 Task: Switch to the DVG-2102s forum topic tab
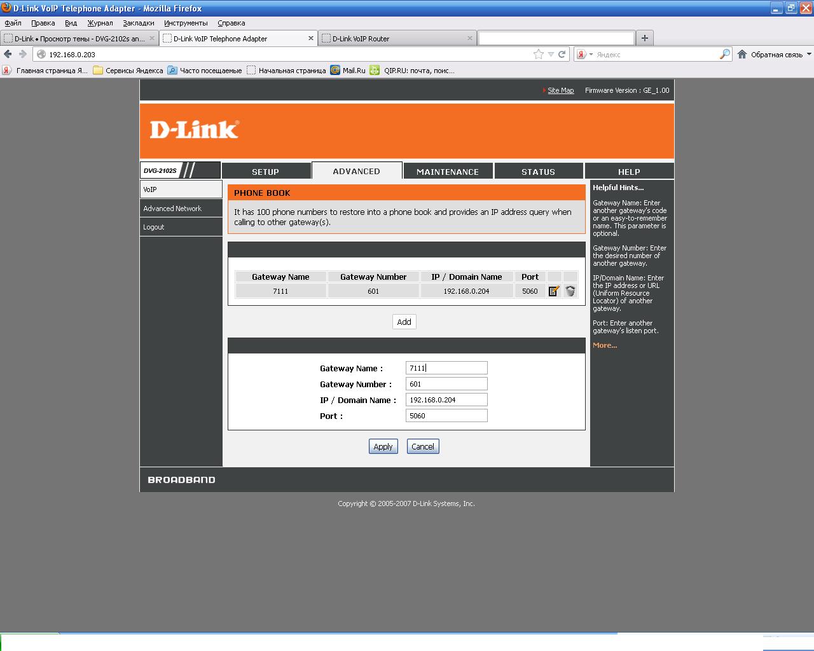point(79,38)
